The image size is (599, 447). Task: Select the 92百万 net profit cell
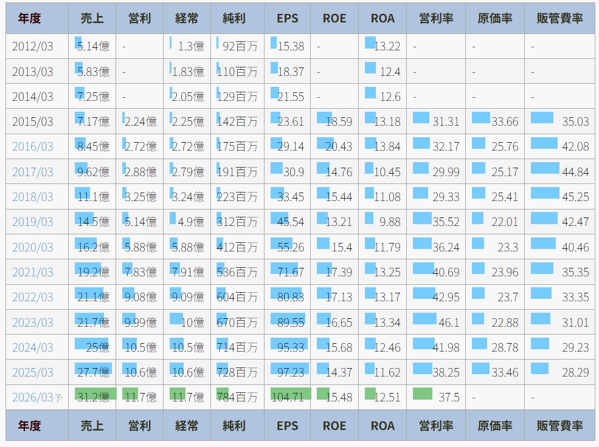tap(237, 46)
